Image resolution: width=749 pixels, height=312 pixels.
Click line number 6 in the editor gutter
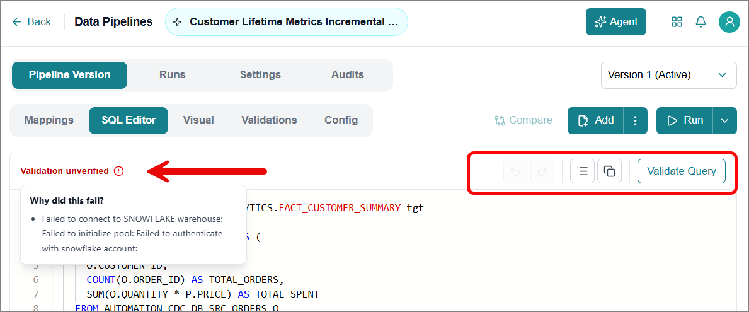coord(36,279)
